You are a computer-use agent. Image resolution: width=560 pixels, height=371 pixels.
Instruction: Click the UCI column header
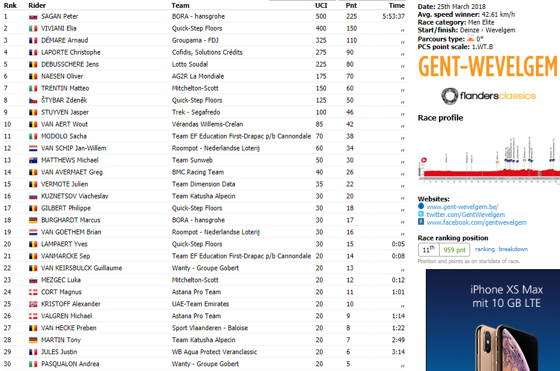[321, 5]
